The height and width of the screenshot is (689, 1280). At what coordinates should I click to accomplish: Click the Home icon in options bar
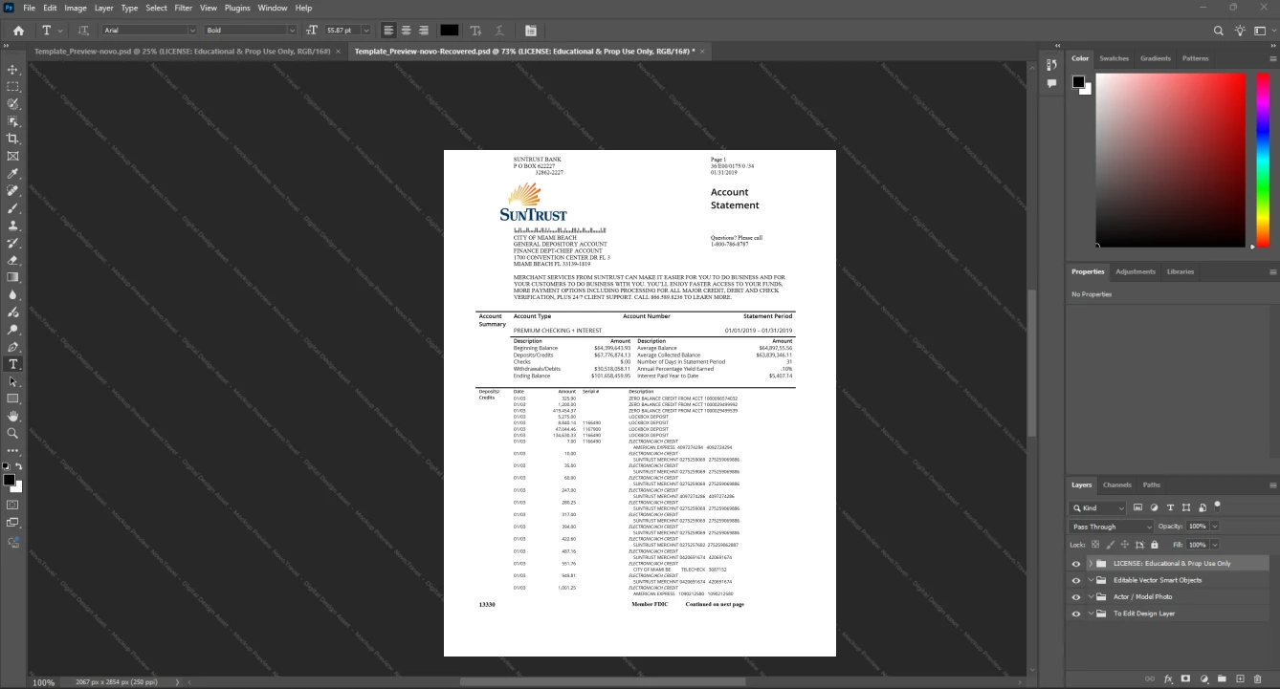18,31
